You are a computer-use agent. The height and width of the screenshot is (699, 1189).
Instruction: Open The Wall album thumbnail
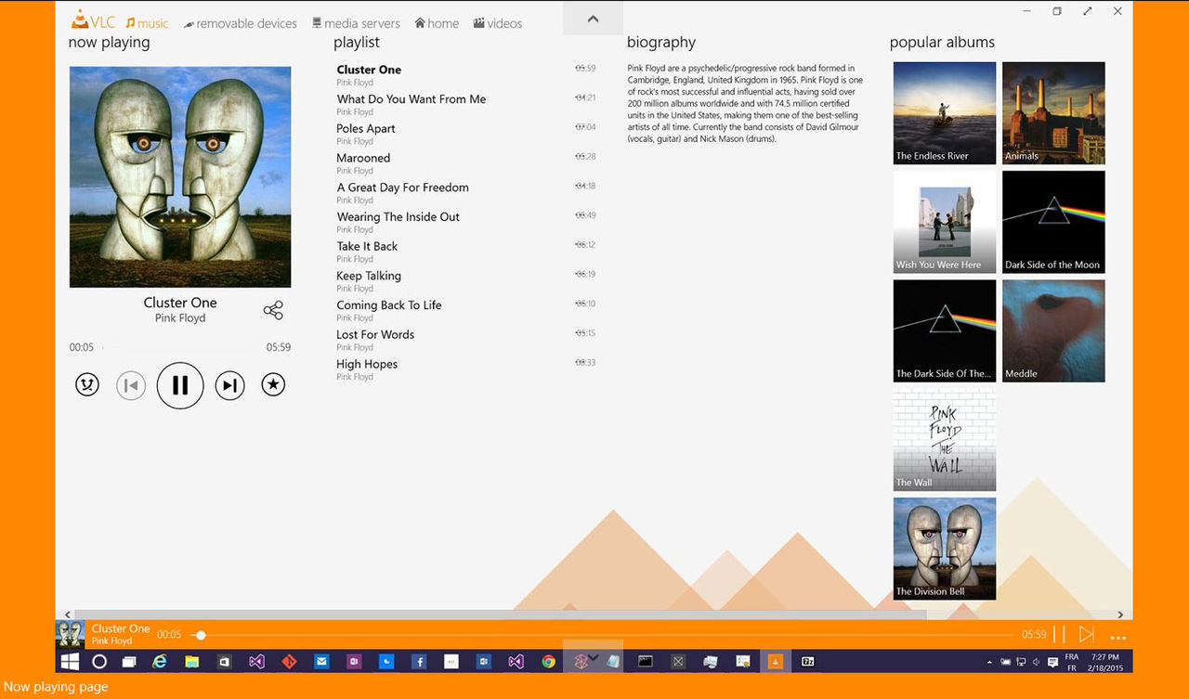pos(944,440)
